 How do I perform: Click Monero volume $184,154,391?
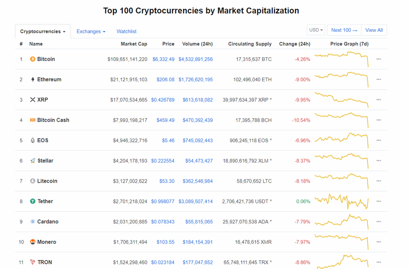(x=198, y=242)
